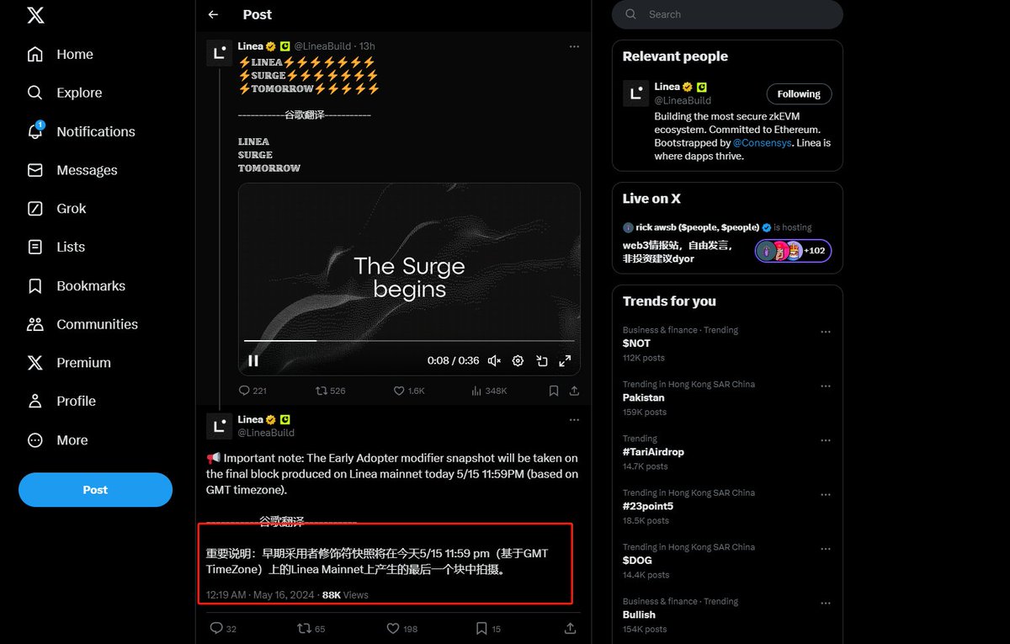Viewport: 1010px width, 644px height.
Task: Open options for the $DOG trend
Action: pos(826,548)
